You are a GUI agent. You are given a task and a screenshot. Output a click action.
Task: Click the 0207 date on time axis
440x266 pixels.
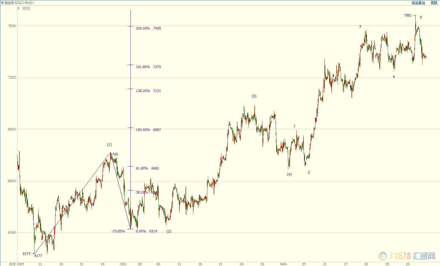pos(21,264)
